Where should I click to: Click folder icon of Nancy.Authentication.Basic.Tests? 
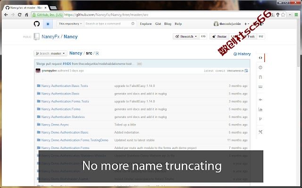tap(39, 86)
